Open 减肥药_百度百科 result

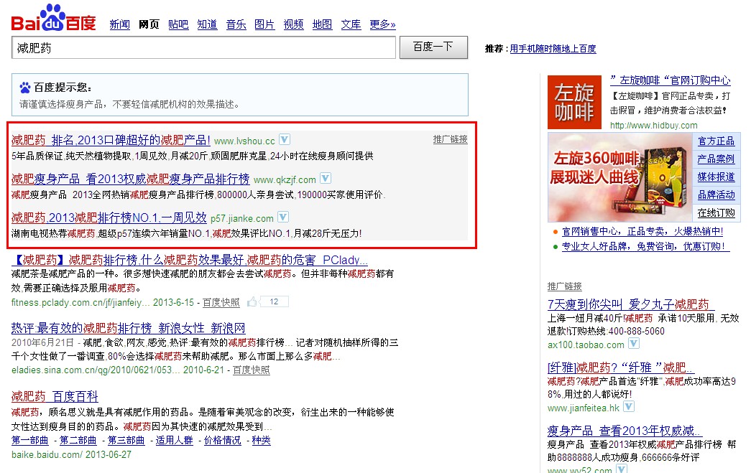coord(55,396)
